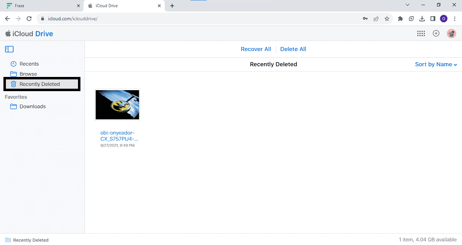Select Browse folder in sidebar
The height and width of the screenshot is (245, 462).
pyautogui.click(x=28, y=74)
